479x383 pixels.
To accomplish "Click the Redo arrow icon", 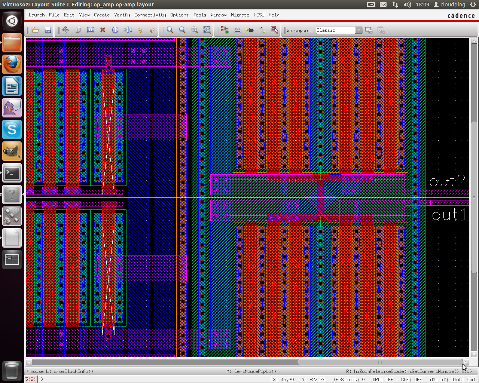I will pyautogui.click(x=152, y=30).
